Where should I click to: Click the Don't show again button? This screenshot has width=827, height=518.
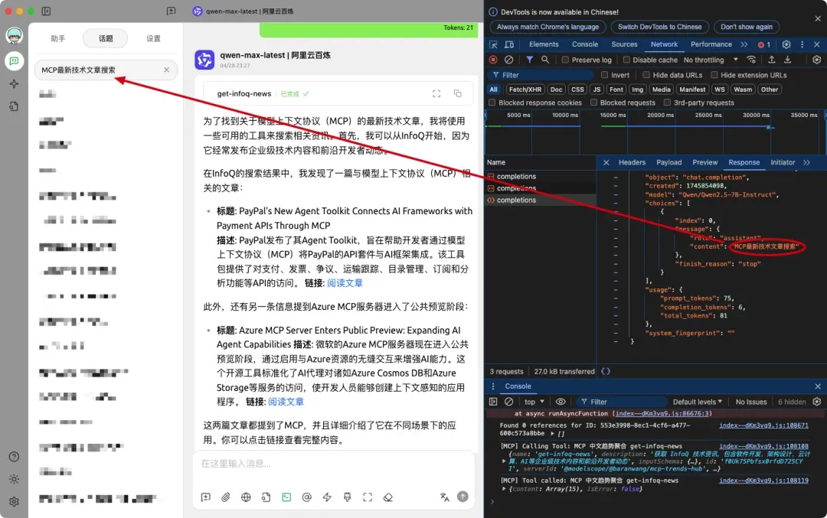pyautogui.click(x=747, y=27)
